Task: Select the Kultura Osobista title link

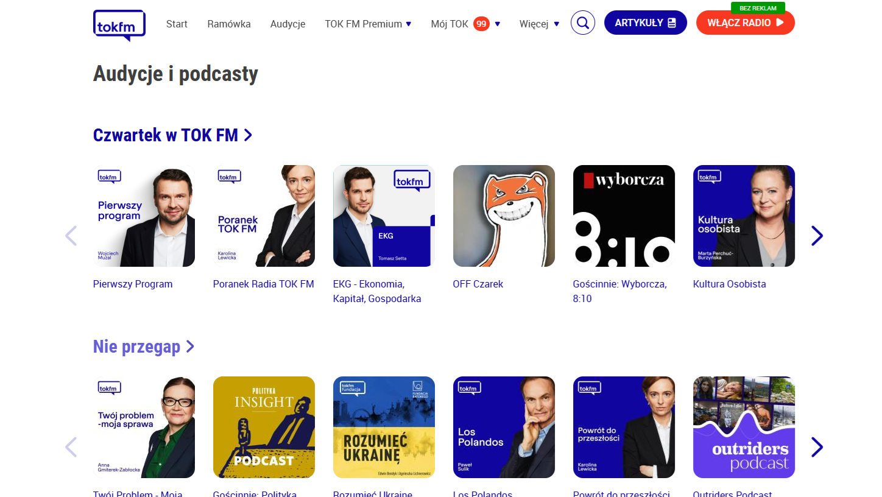Action: coord(730,284)
